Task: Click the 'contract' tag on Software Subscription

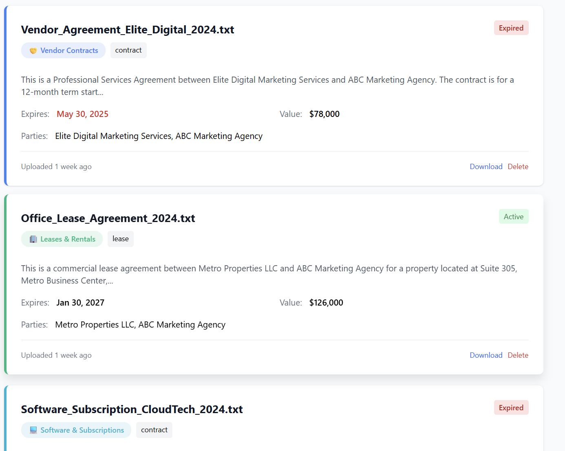Action: coord(154,430)
